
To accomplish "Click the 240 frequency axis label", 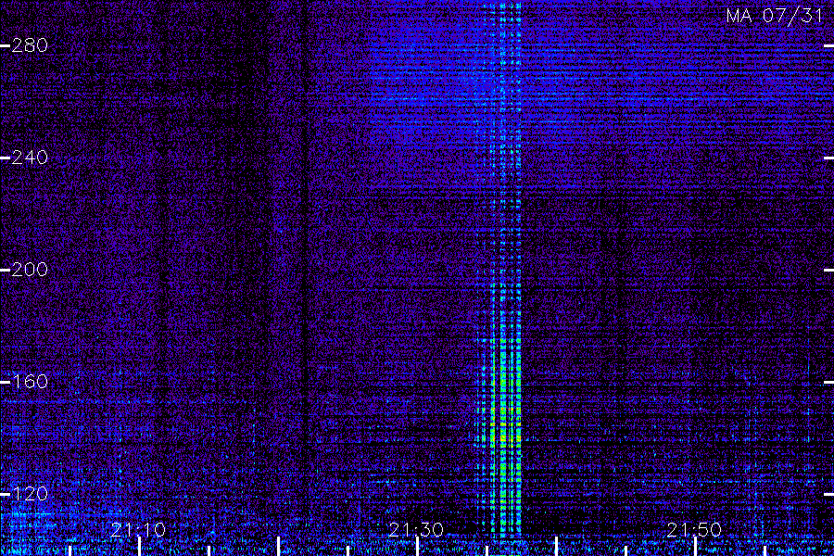I will pos(30,158).
